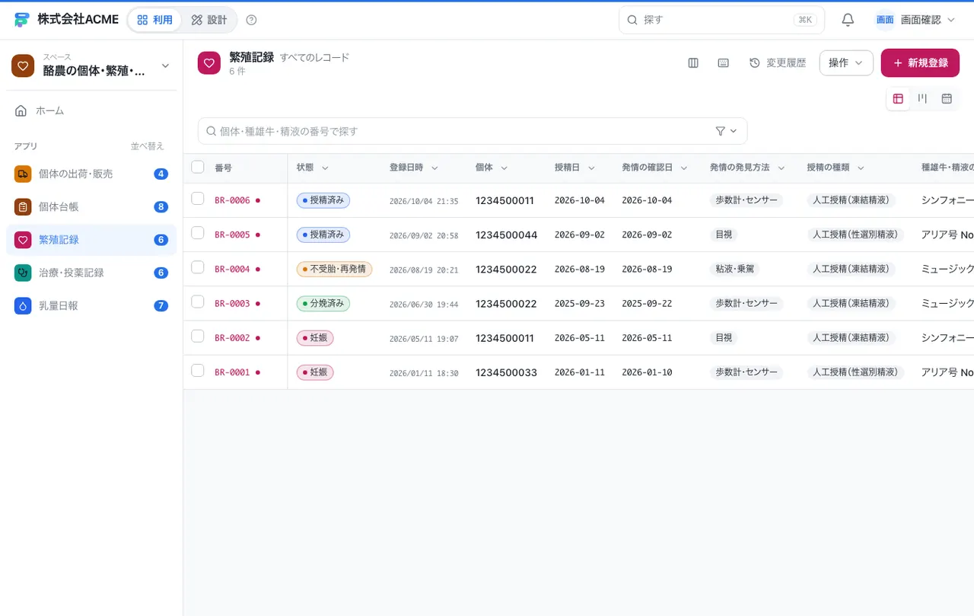Expand the space selector chevron
The image size is (974, 616).
tap(165, 66)
